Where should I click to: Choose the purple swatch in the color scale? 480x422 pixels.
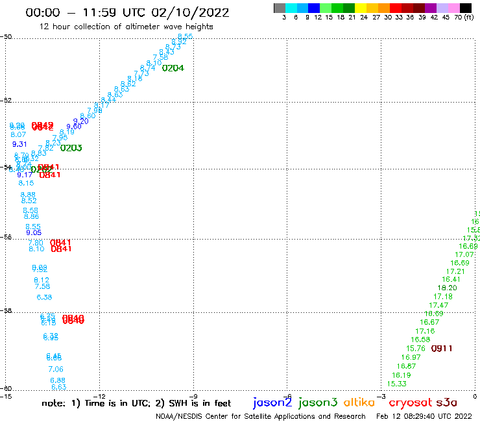pos(431,8)
